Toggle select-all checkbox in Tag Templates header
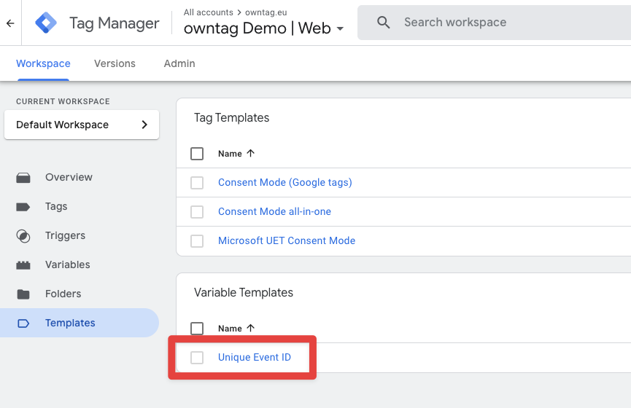The image size is (631, 408). [x=197, y=154]
